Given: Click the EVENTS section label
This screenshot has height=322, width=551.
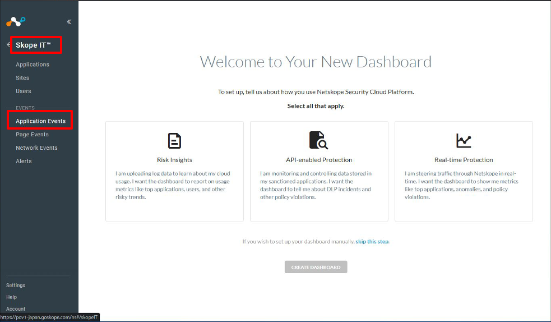Looking at the screenshot, I should click(25, 108).
